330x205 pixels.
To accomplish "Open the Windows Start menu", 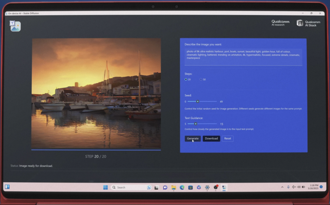I will pos(106,187).
